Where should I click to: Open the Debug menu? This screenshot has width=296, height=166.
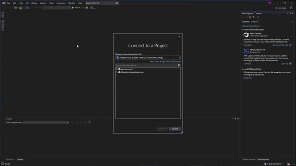(34, 3)
